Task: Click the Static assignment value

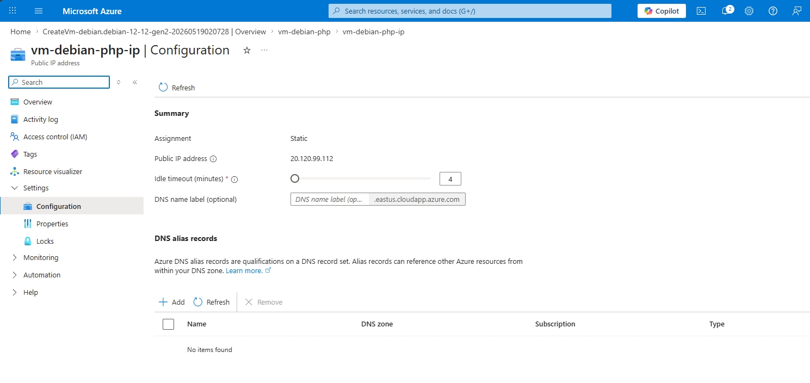Action: 299,138
